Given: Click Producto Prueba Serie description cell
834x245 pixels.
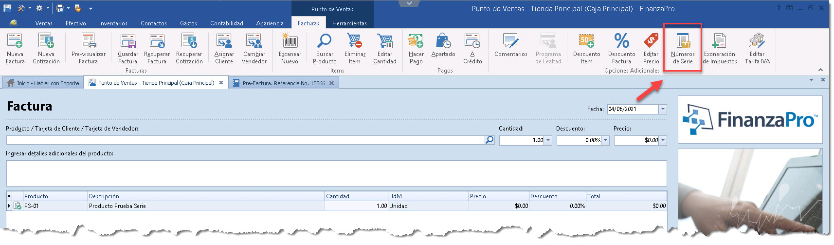Looking at the screenshot, I should coord(206,206).
